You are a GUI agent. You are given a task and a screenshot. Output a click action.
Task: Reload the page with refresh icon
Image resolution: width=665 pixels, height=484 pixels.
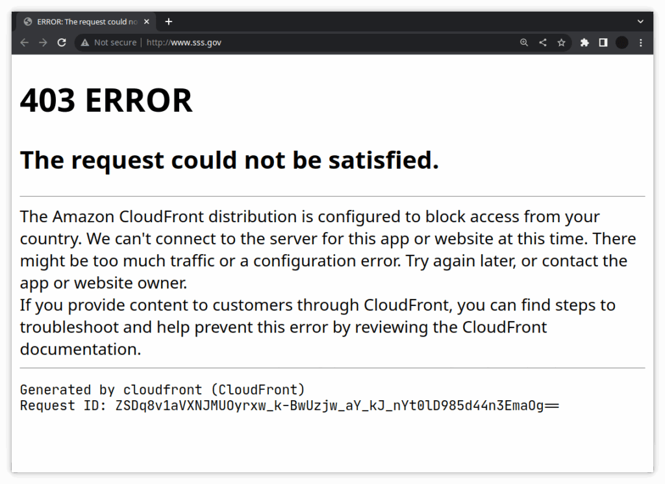point(62,42)
